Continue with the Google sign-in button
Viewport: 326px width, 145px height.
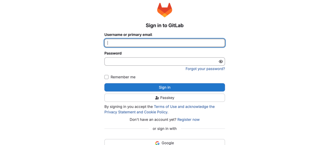[x=165, y=143]
